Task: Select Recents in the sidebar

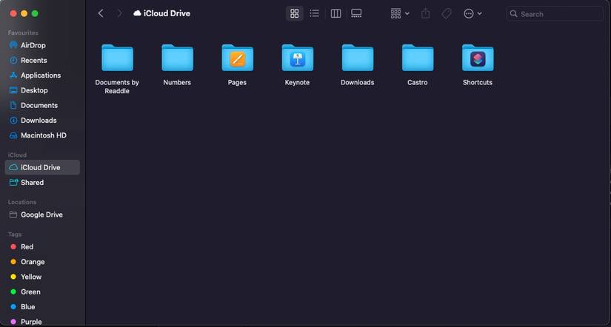Action: click(42, 61)
